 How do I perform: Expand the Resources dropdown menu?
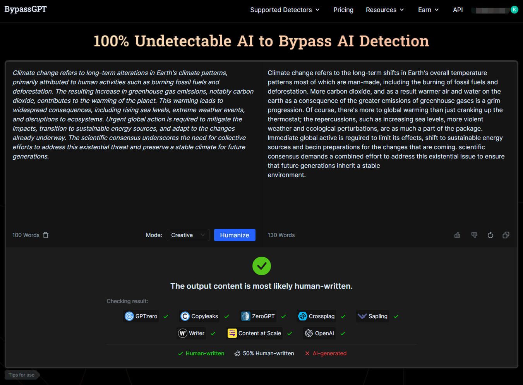pyautogui.click(x=385, y=10)
